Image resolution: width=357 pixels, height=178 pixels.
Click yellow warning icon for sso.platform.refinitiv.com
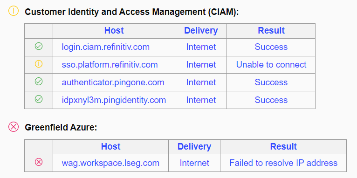pyautogui.click(x=39, y=64)
